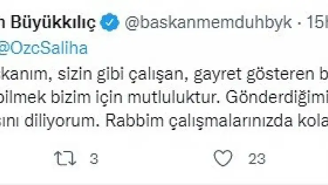Open the @OzcSaliha mention link
The image size is (328, 185).
point(44,49)
